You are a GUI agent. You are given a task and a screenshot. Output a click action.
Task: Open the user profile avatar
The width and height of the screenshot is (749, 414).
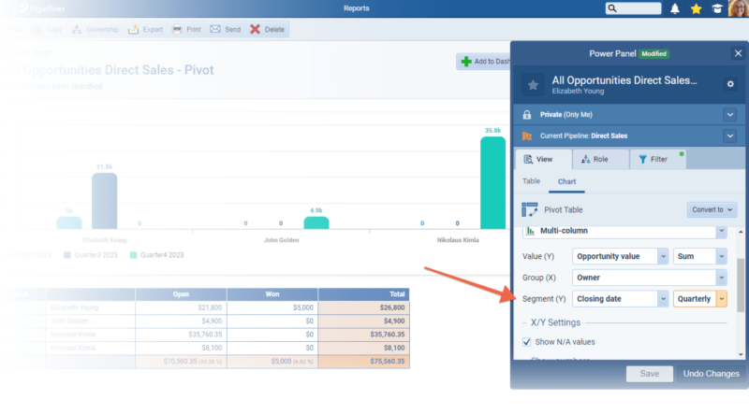pyautogui.click(x=738, y=8)
